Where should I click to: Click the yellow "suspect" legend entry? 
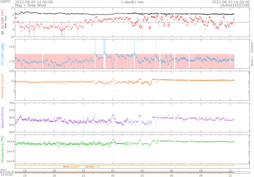pos(75,166)
